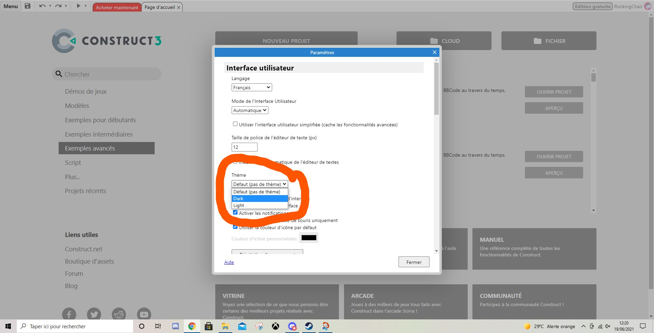Screen dimensions: 654x333
Task: Open the Windows Start menu
Action: pos(8,326)
